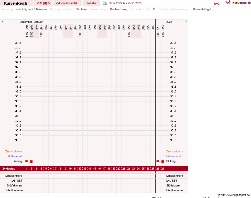Open the left Zervixschleim link

pyautogui.click(x=14, y=151)
